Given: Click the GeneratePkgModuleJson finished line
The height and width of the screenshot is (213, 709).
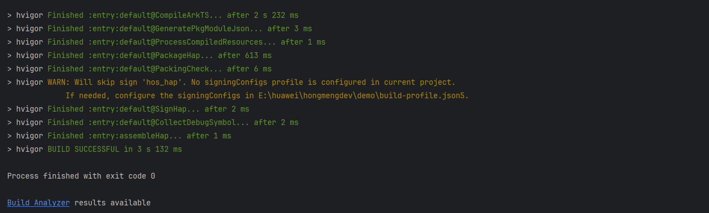Looking at the screenshot, I should 160,29.
